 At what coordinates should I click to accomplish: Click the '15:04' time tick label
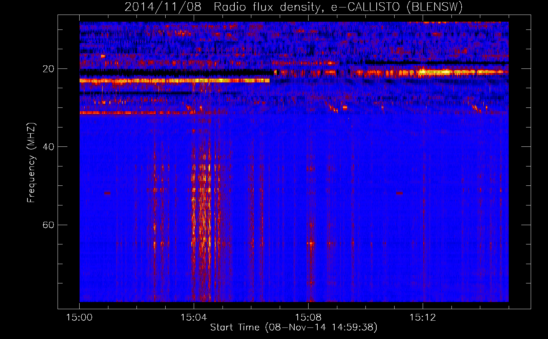click(194, 318)
